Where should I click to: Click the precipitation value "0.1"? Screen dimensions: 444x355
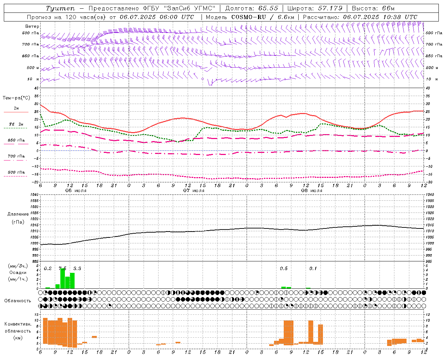coord(313,269)
